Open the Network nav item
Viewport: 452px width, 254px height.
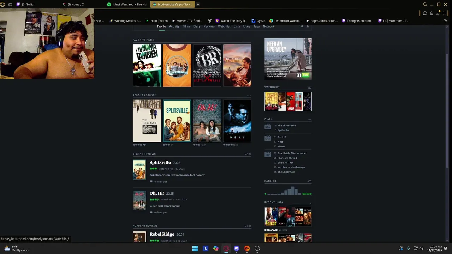click(268, 26)
